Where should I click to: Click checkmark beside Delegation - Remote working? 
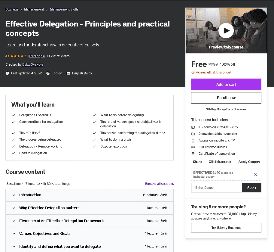(x=13, y=146)
